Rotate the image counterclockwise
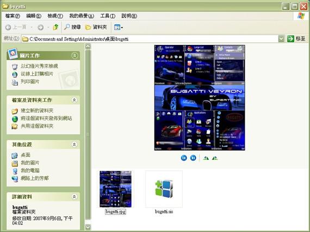Image resolution: width=310 pixels, height=232 pixels. (x=215, y=158)
